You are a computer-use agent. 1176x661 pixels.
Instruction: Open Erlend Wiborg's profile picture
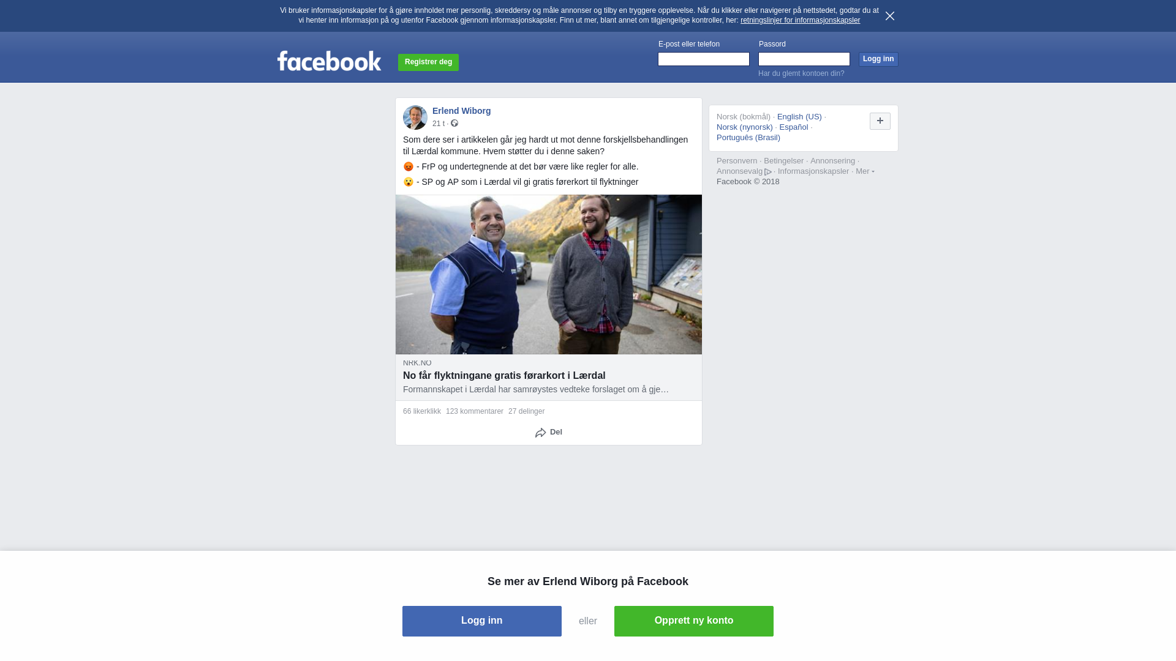[415, 118]
